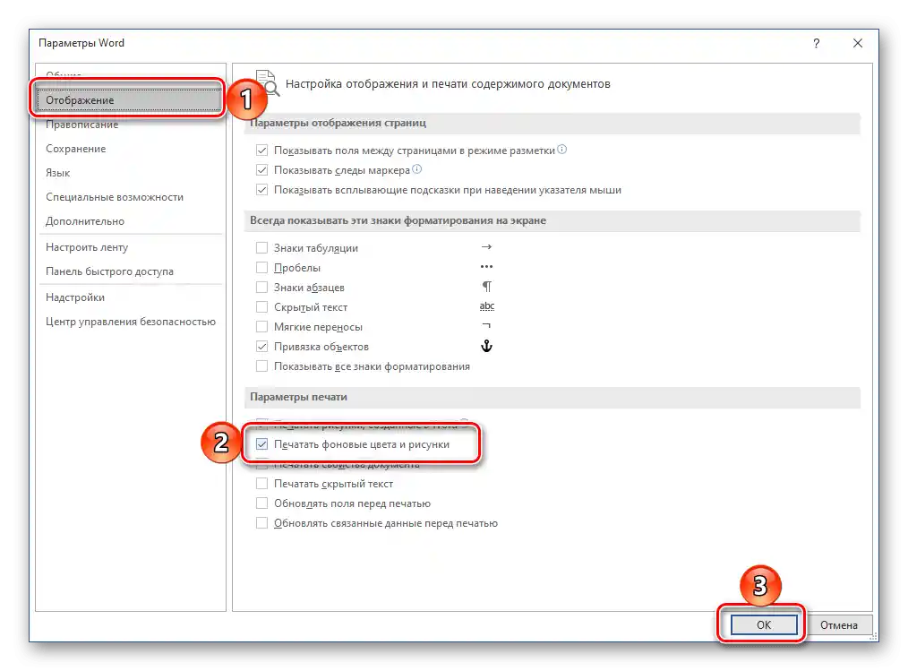Open the Надстройки page
Image resolution: width=908 pixels, height=671 pixels.
[75, 297]
